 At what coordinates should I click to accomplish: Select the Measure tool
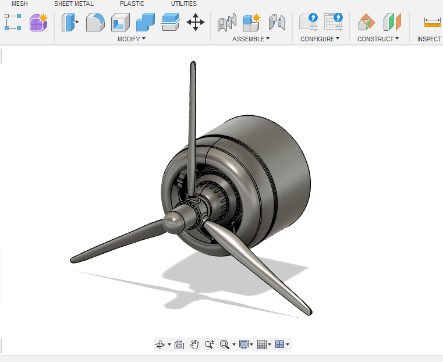(433, 22)
